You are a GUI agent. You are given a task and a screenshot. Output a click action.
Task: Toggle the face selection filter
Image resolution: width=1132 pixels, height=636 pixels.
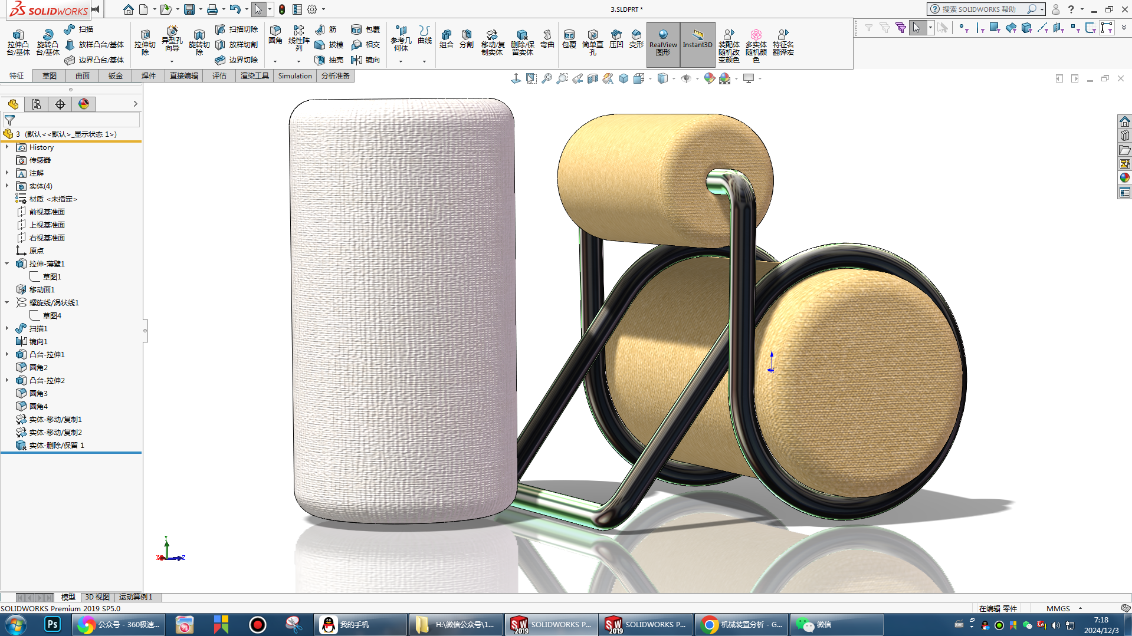pos(995,28)
